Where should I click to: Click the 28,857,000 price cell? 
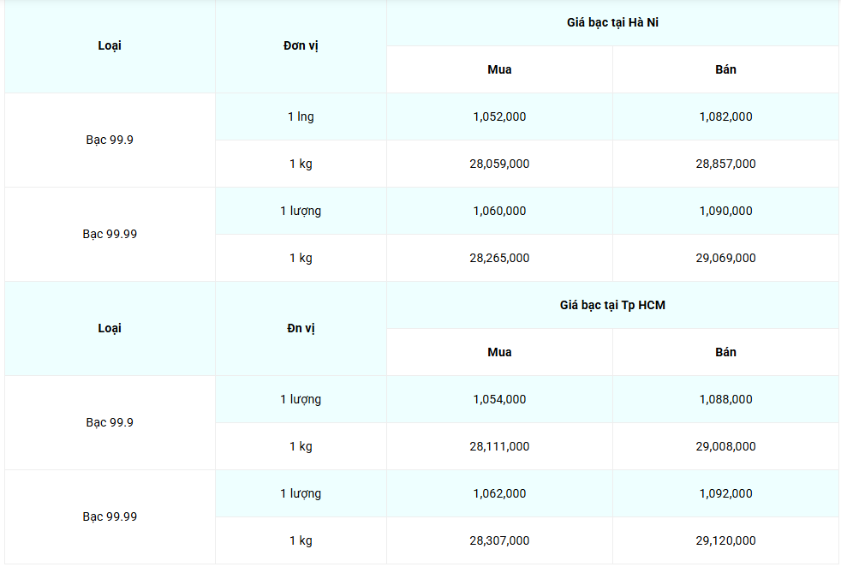725,164
